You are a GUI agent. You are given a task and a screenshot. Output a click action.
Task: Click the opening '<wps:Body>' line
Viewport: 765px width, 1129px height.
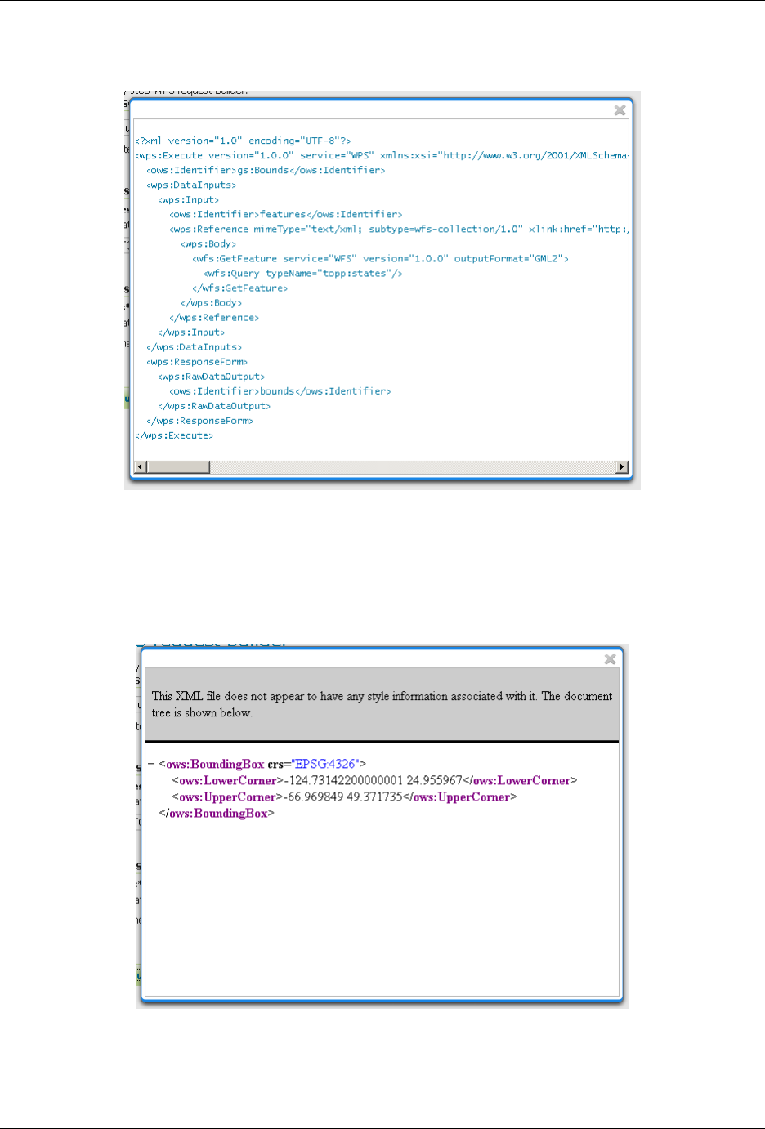tap(208, 243)
